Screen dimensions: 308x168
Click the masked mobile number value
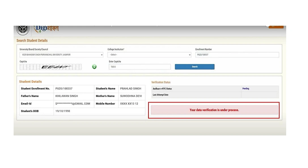(129, 104)
